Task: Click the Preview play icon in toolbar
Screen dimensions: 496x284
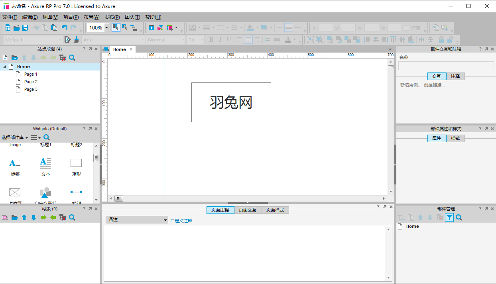Action: point(152,27)
